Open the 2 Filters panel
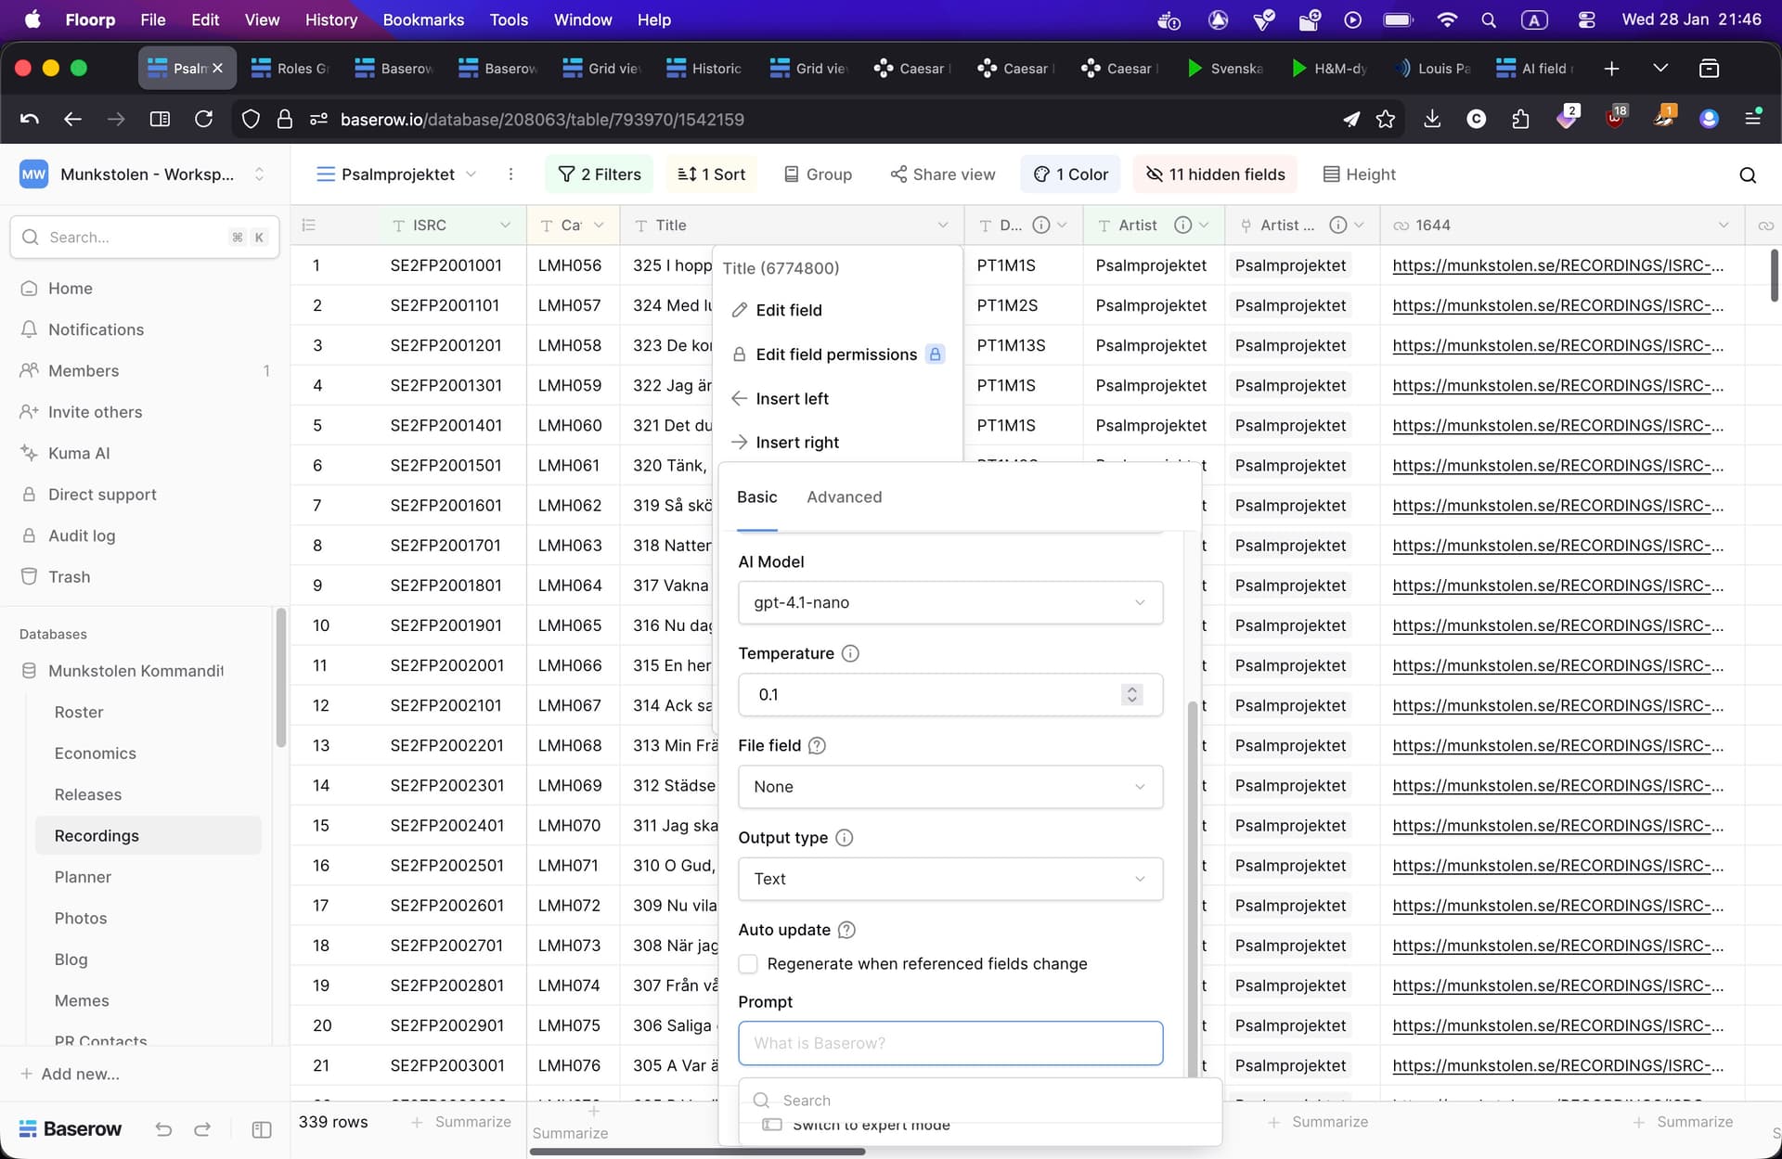The height and width of the screenshot is (1159, 1782). click(600, 174)
